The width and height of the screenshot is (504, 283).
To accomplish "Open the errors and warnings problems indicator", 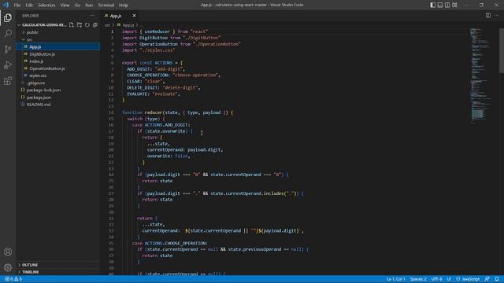I will (13, 279).
